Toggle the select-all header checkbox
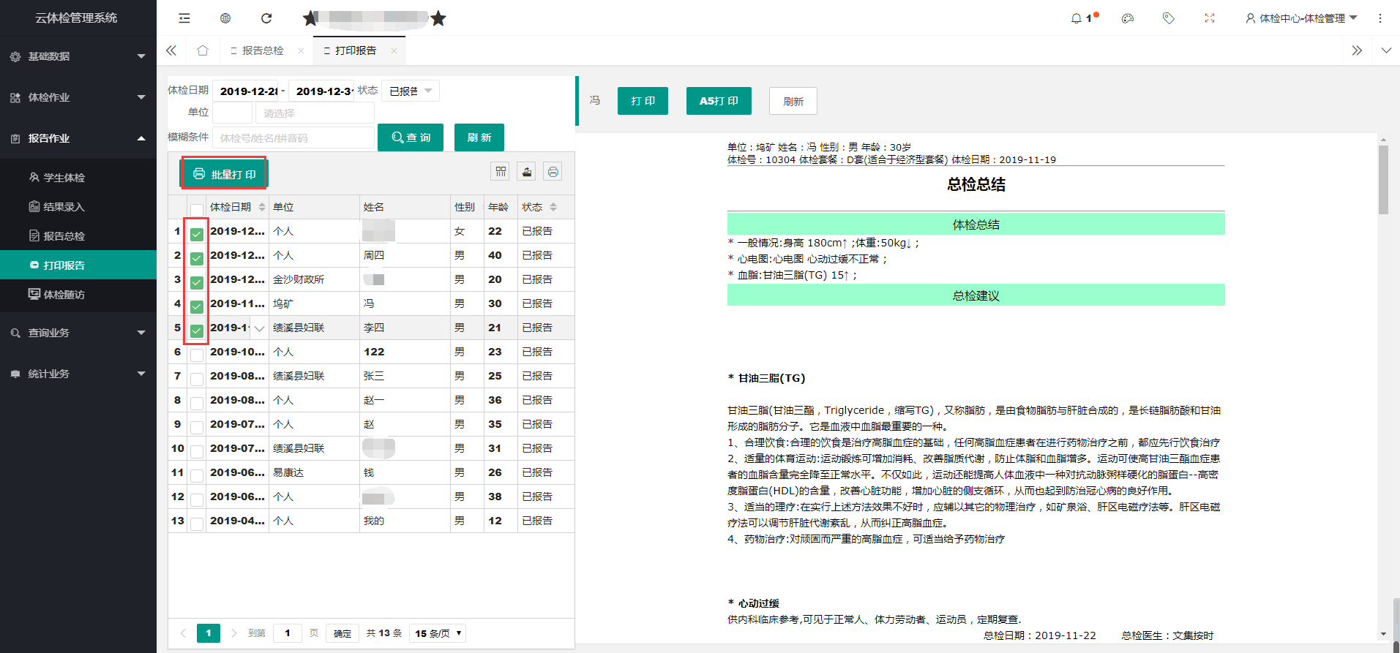 pos(197,209)
